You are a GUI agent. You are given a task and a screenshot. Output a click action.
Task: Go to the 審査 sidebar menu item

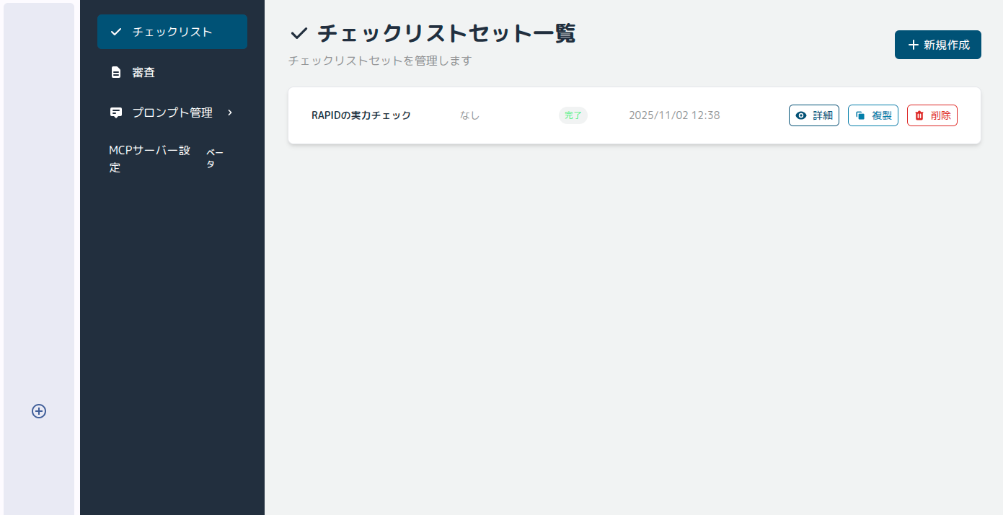click(143, 72)
